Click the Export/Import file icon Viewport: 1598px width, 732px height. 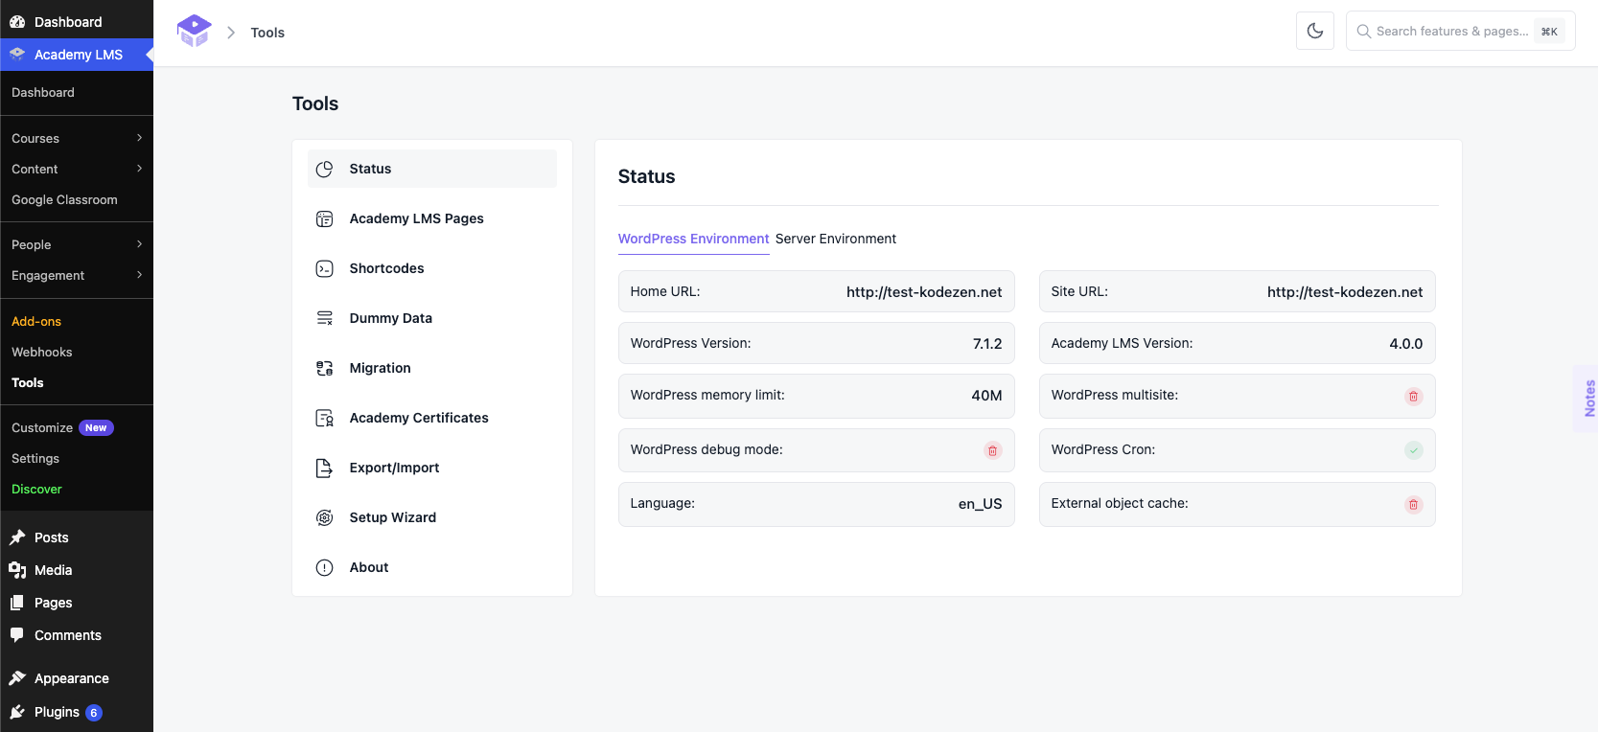325,468
